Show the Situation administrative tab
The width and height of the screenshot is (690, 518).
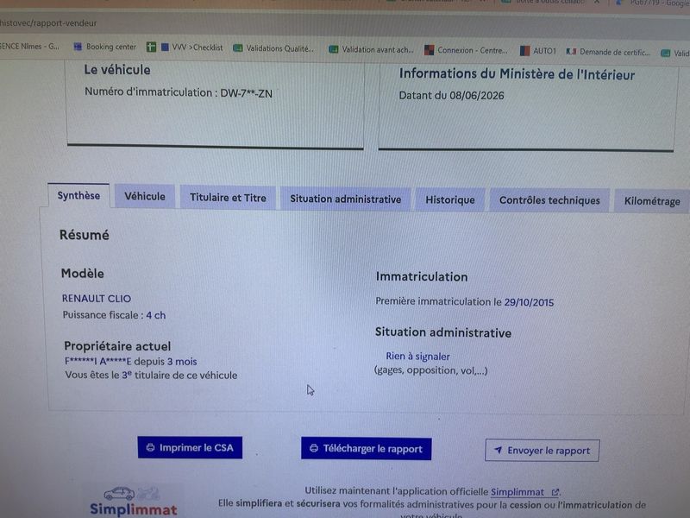346,199
